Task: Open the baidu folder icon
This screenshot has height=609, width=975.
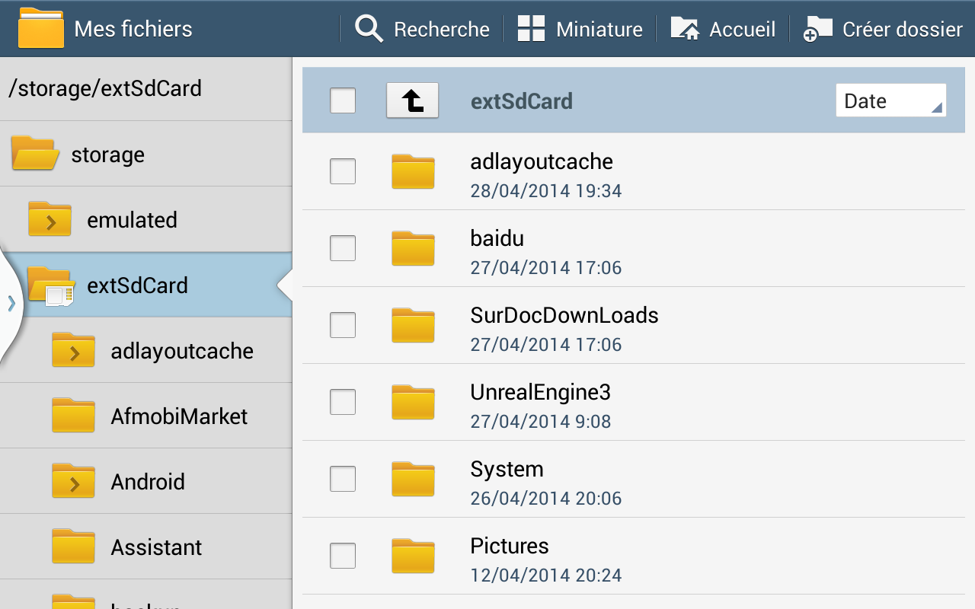Action: click(x=413, y=248)
